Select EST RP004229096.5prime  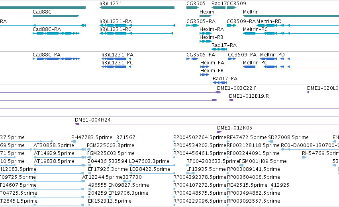click(x=174, y=205)
